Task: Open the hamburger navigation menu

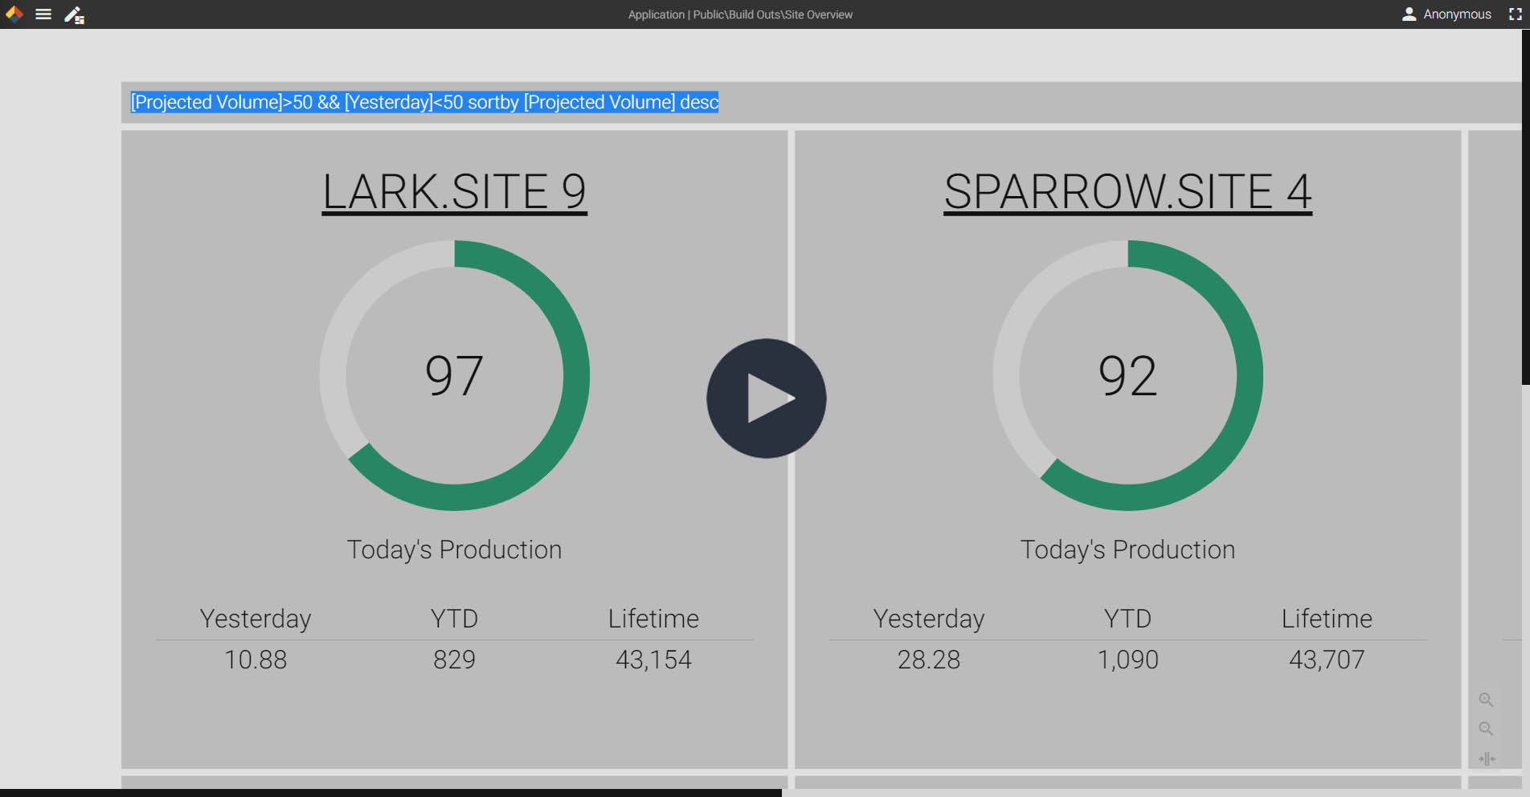Action: pos(43,14)
